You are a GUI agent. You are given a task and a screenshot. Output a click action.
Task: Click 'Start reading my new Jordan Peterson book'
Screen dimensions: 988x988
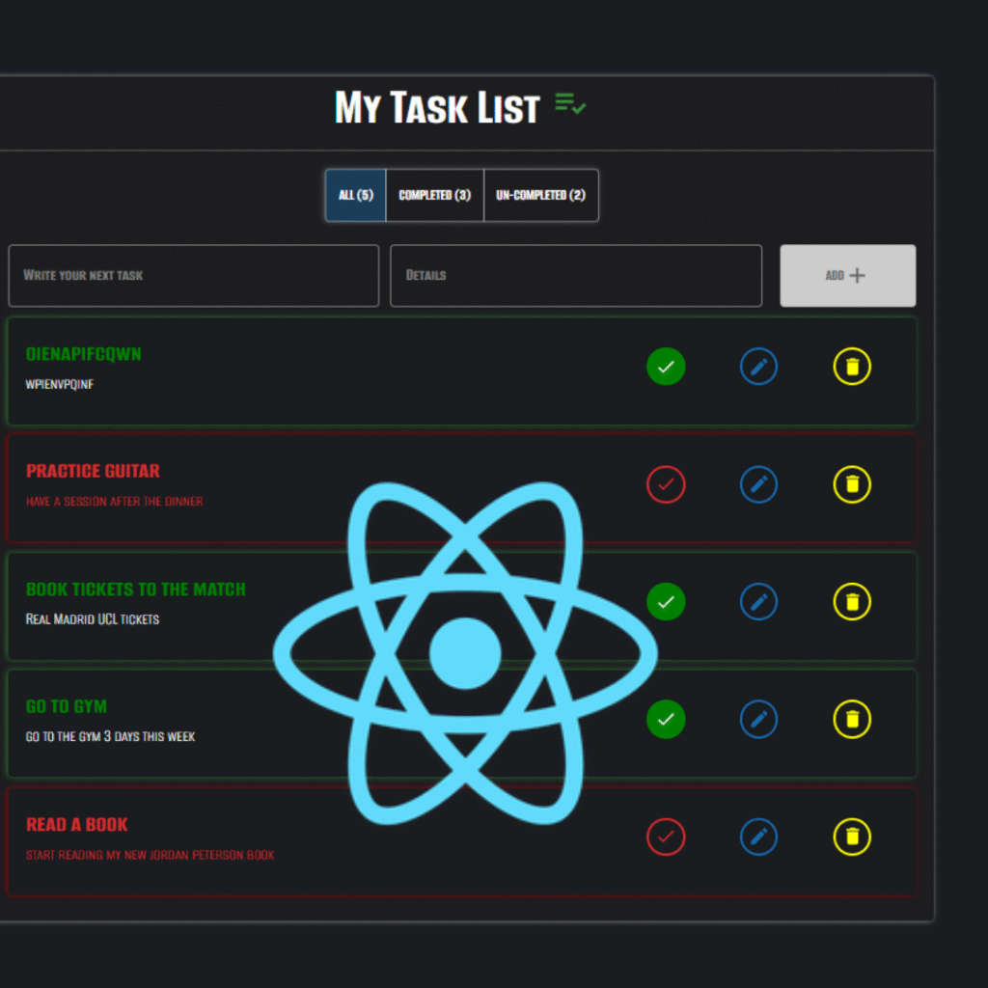click(x=150, y=855)
